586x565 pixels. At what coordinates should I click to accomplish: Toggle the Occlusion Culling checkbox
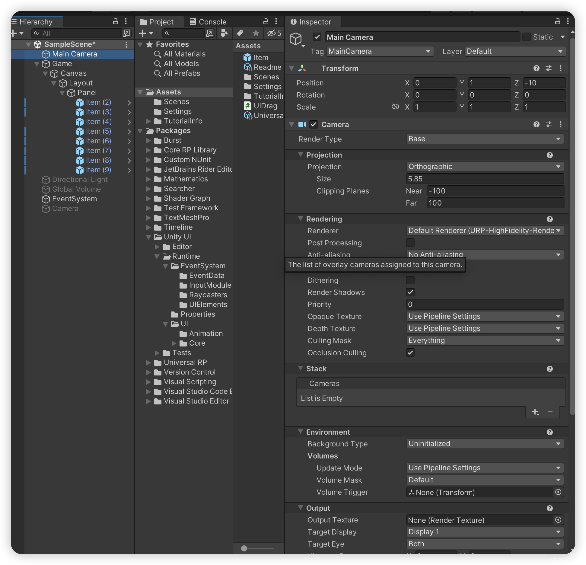point(410,353)
